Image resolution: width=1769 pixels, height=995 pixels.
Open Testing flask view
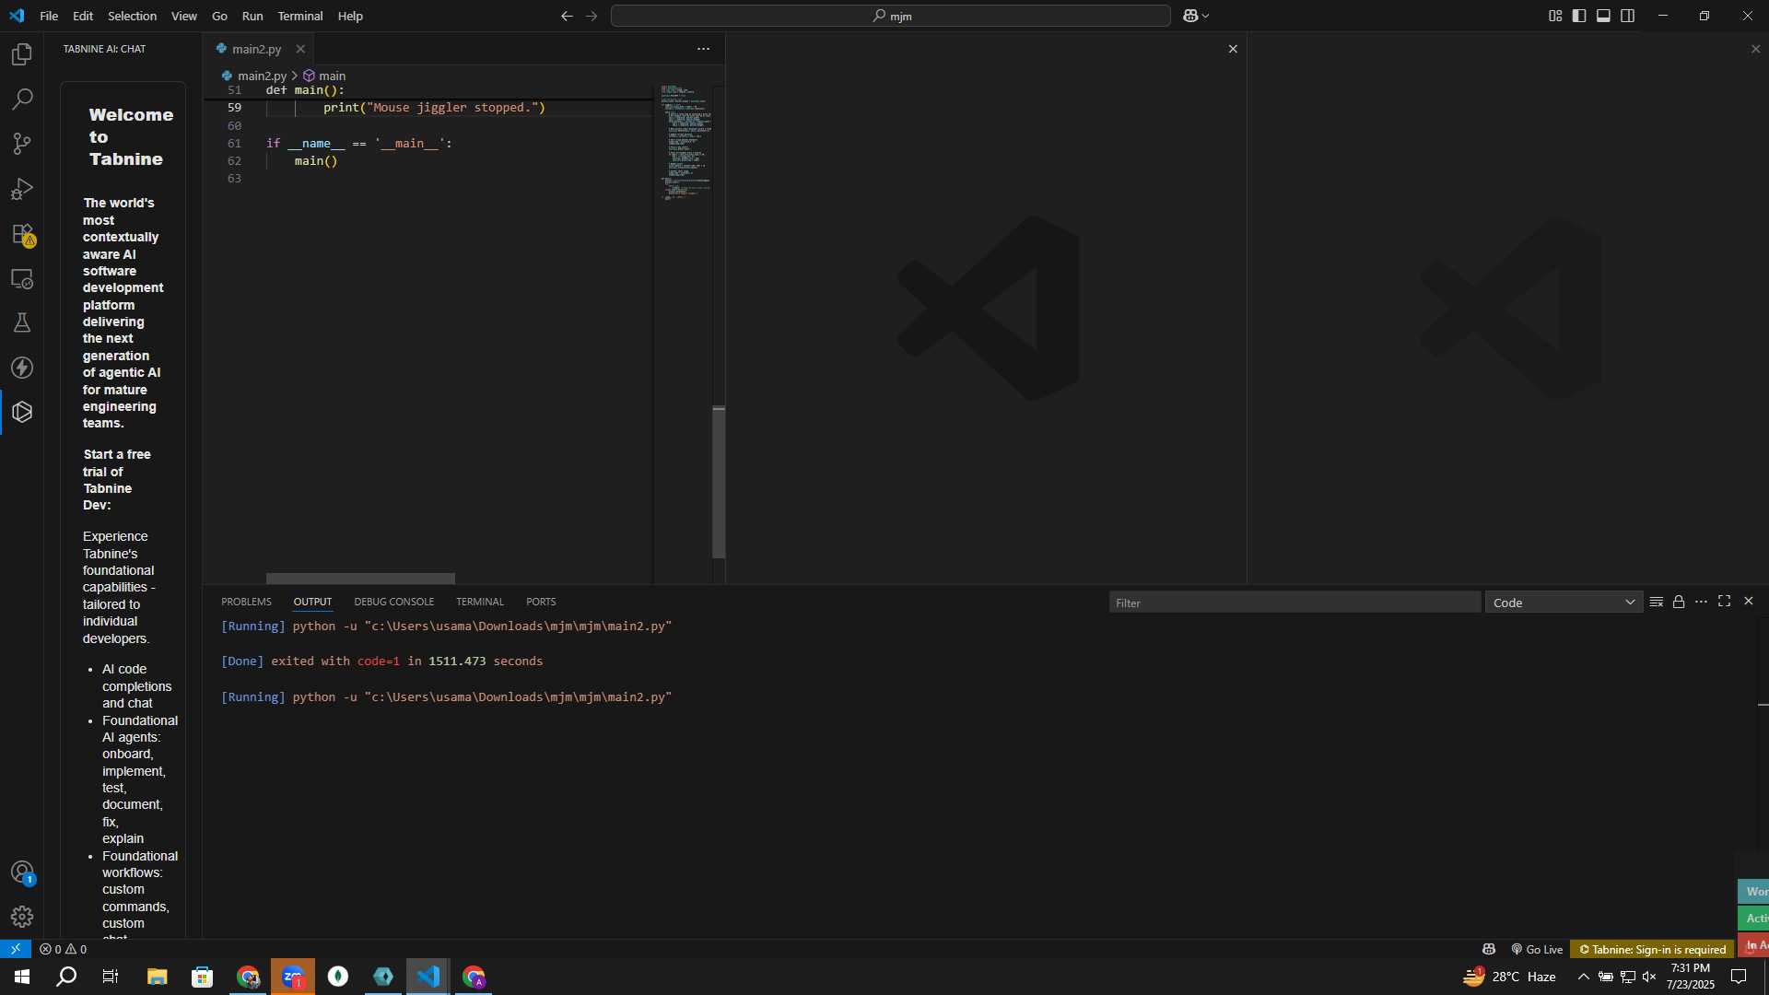[22, 322]
